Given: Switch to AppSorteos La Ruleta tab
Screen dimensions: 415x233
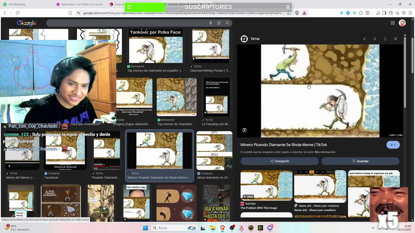Looking at the screenshot, I should coord(79,4).
